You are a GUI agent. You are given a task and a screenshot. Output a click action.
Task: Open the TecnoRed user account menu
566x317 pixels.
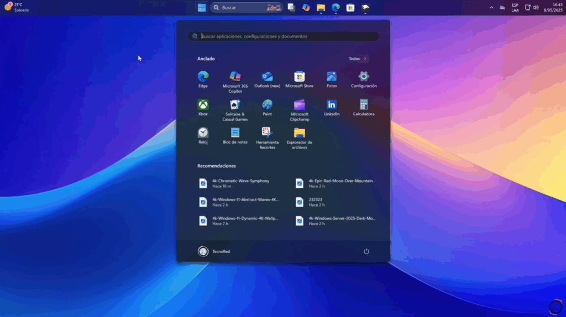tap(214, 251)
